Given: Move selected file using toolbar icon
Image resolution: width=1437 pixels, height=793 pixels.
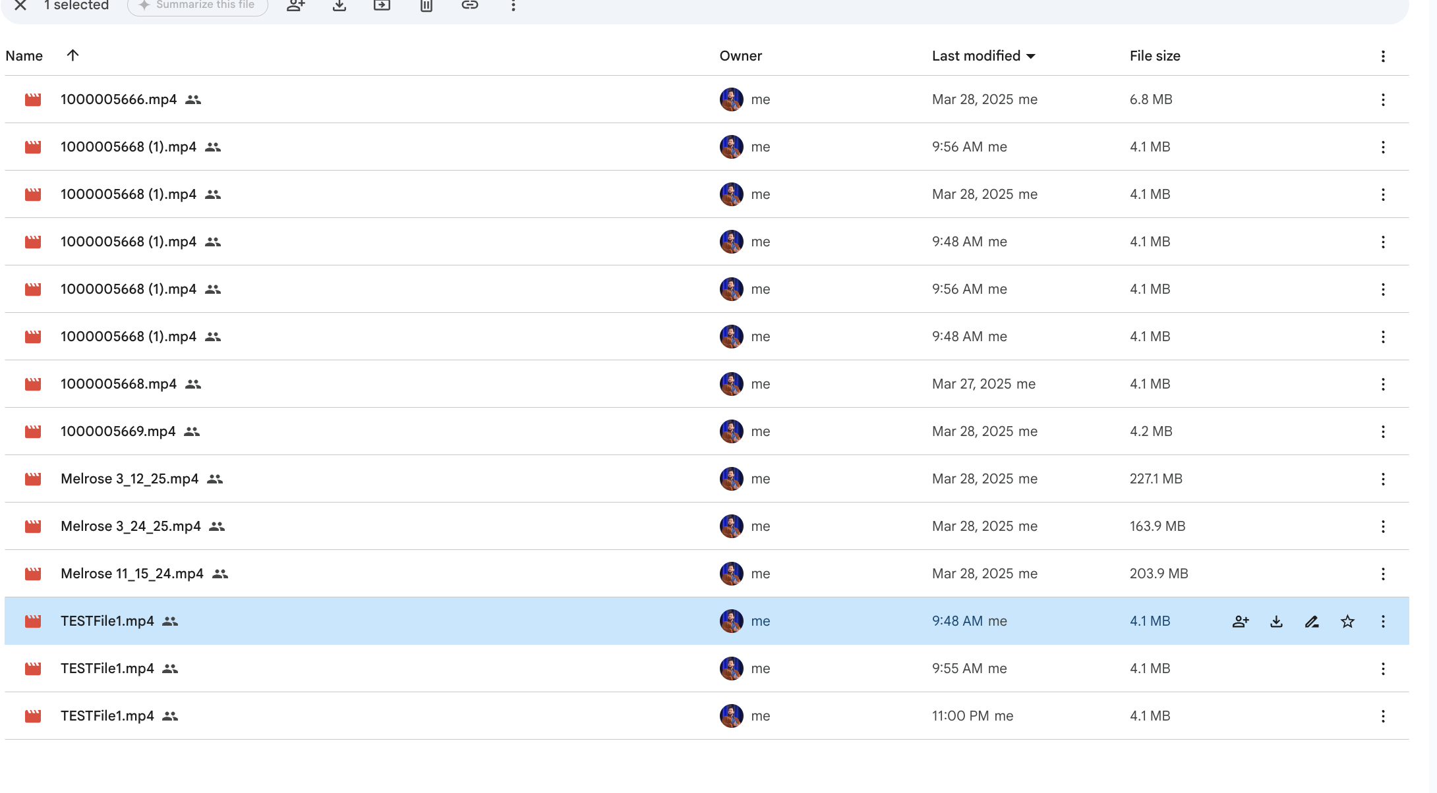Looking at the screenshot, I should click(x=382, y=5).
